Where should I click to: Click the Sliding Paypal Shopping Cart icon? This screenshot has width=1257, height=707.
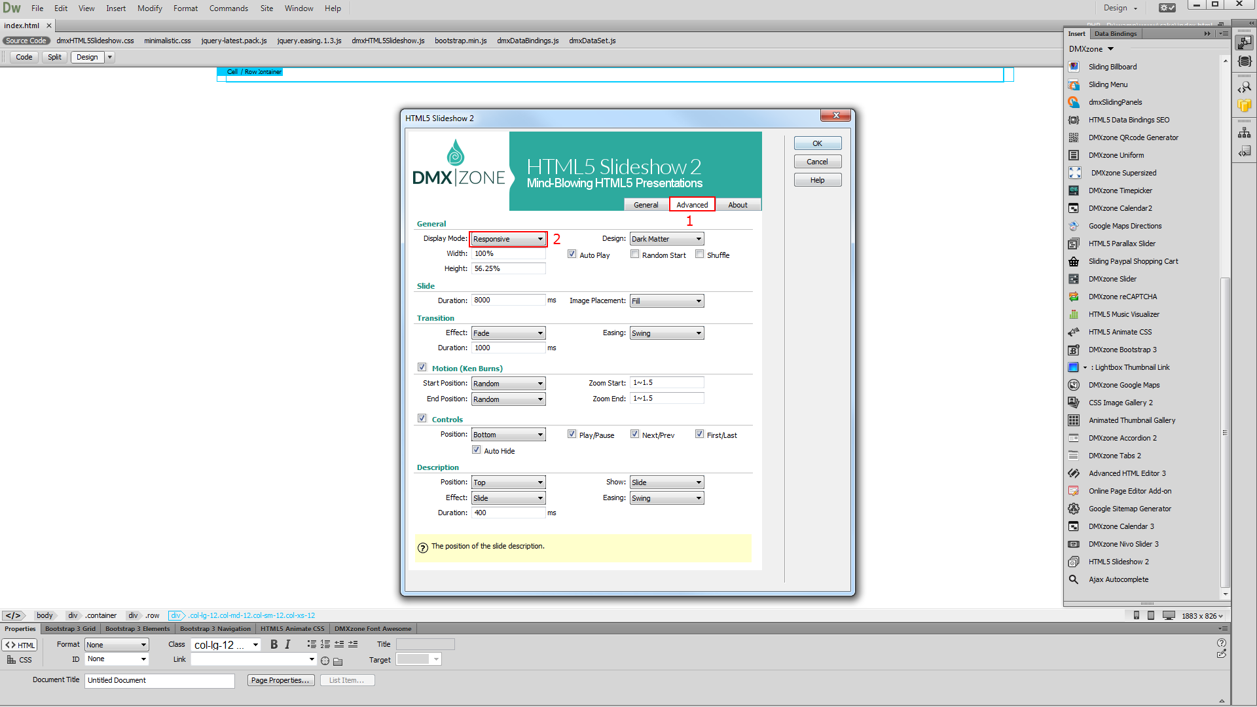tap(1074, 261)
